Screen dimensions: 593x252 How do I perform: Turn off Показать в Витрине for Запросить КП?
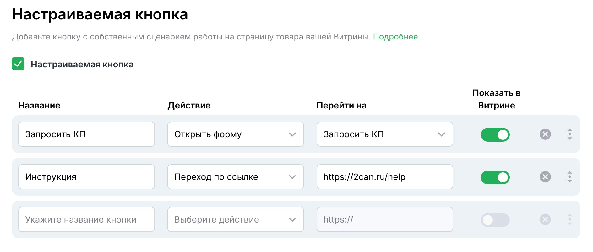point(495,134)
